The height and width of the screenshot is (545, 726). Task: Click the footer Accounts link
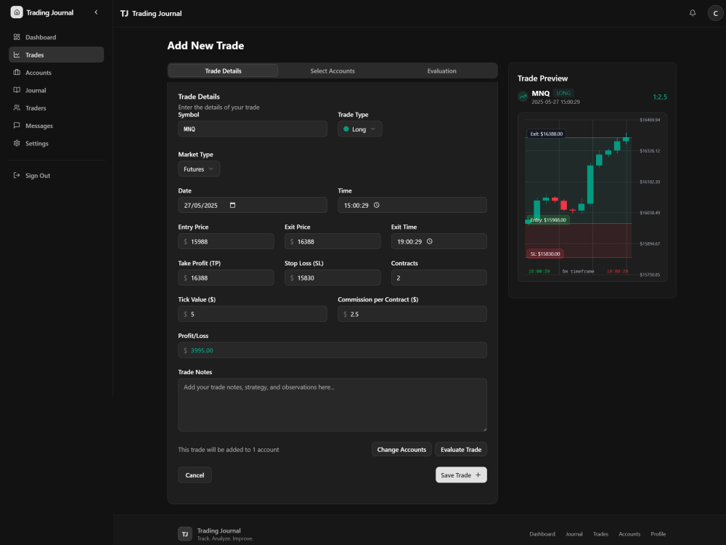click(629, 534)
